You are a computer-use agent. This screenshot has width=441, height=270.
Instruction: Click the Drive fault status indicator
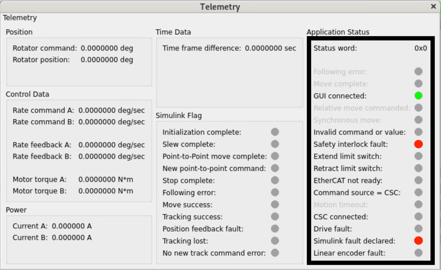tap(418, 229)
